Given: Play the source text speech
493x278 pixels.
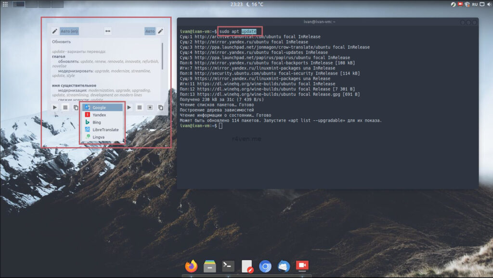Looking at the screenshot, I should click(55, 107).
